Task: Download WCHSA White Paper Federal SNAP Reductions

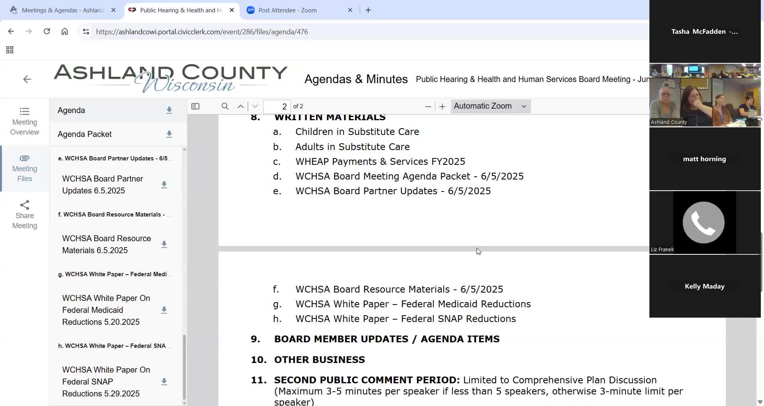Action: pos(164,382)
